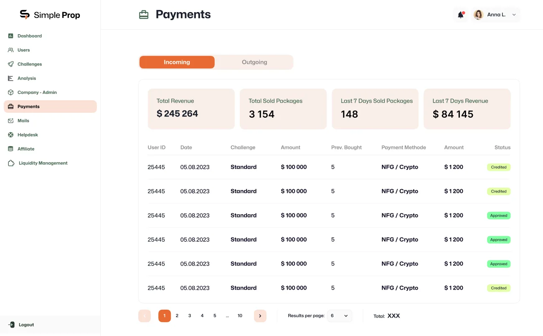The width and height of the screenshot is (543, 336).
Task: Open Dashboard from the sidebar
Action: [x=30, y=36]
